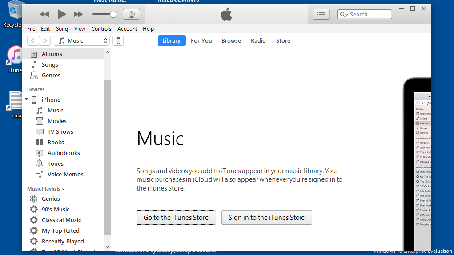The width and height of the screenshot is (454, 255).
Task: Open the Song menu
Action: [62, 29]
